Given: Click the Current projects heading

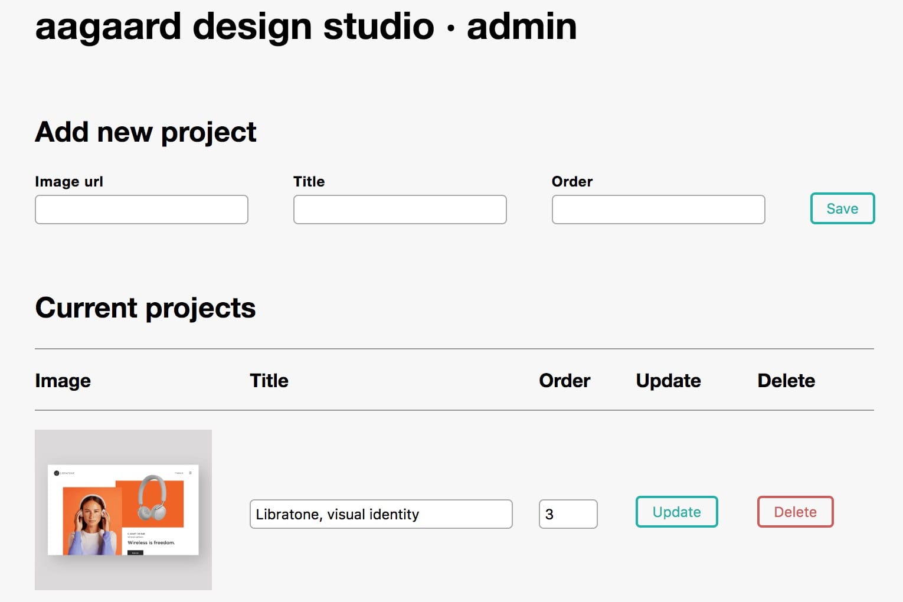Looking at the screenshot, I should pos(145,307).
